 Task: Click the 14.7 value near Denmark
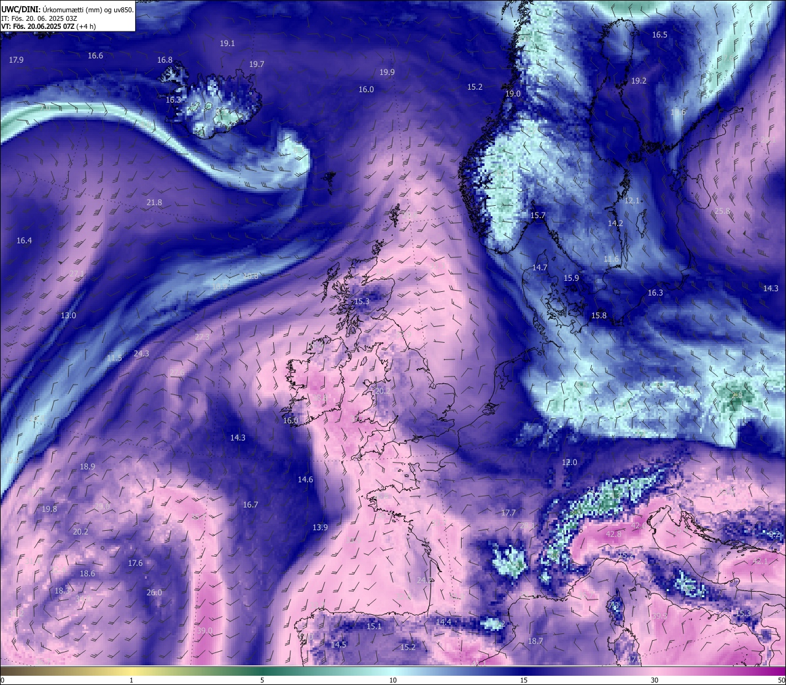539,267
